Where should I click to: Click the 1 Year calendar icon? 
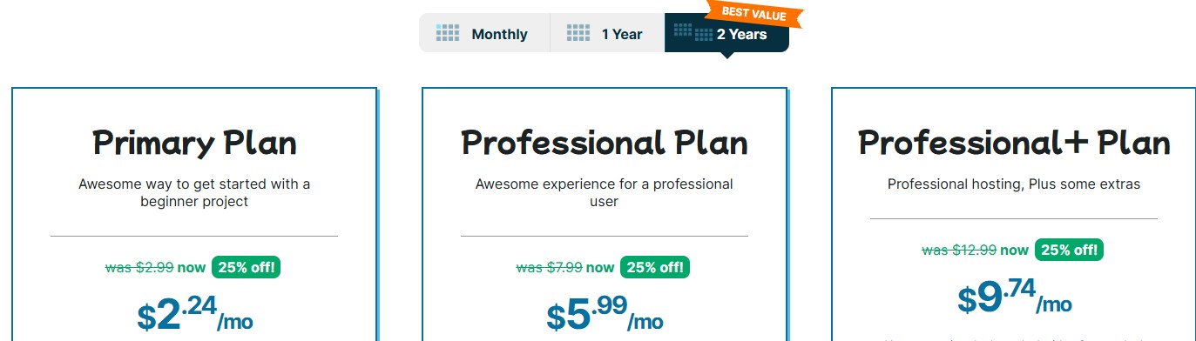[578, 34]
